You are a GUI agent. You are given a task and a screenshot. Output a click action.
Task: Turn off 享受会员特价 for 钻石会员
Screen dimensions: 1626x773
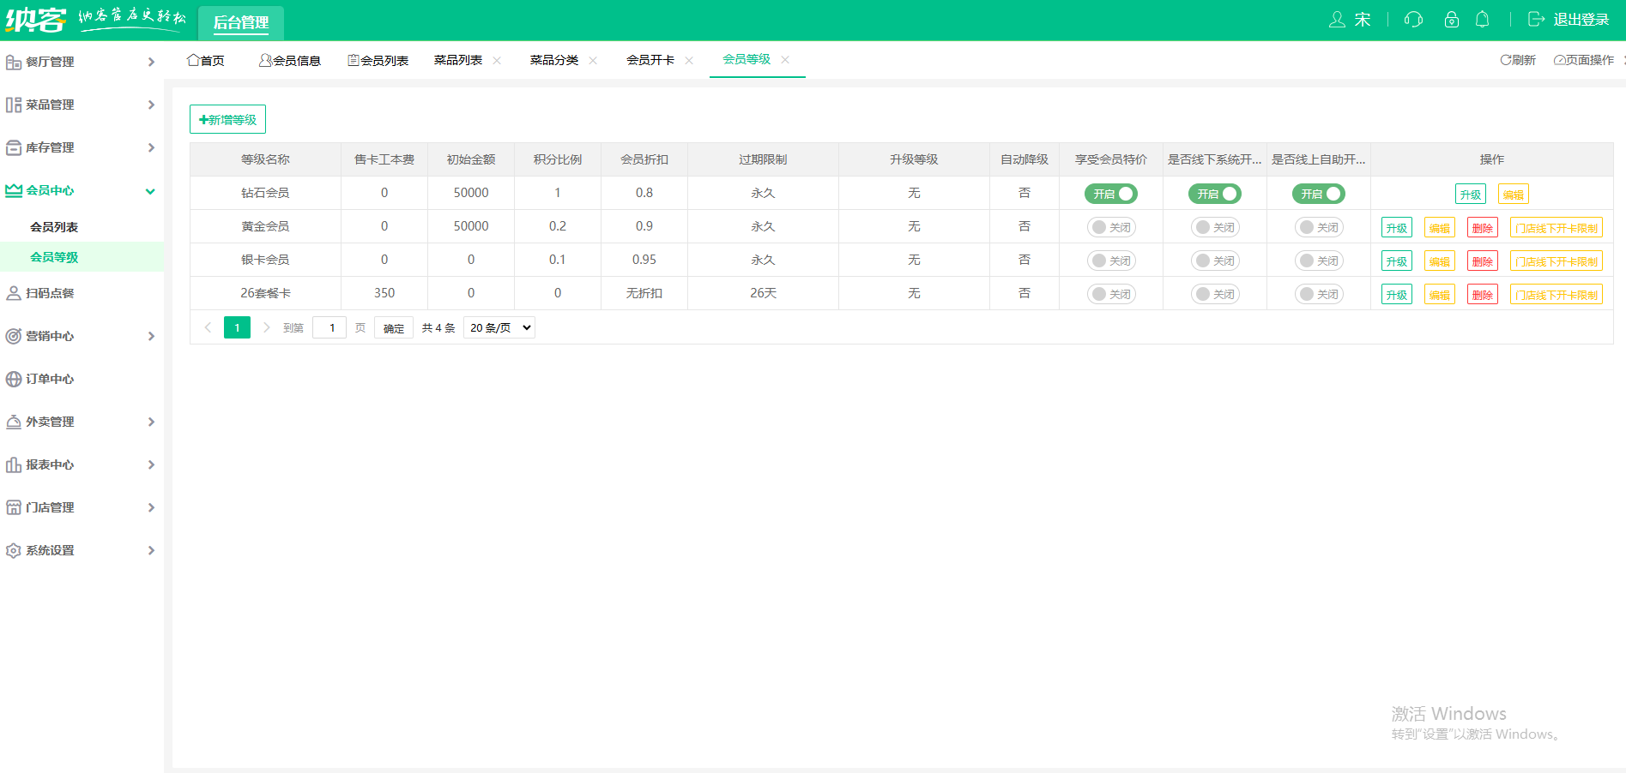pyautogui.click(x=1111, y=195)
